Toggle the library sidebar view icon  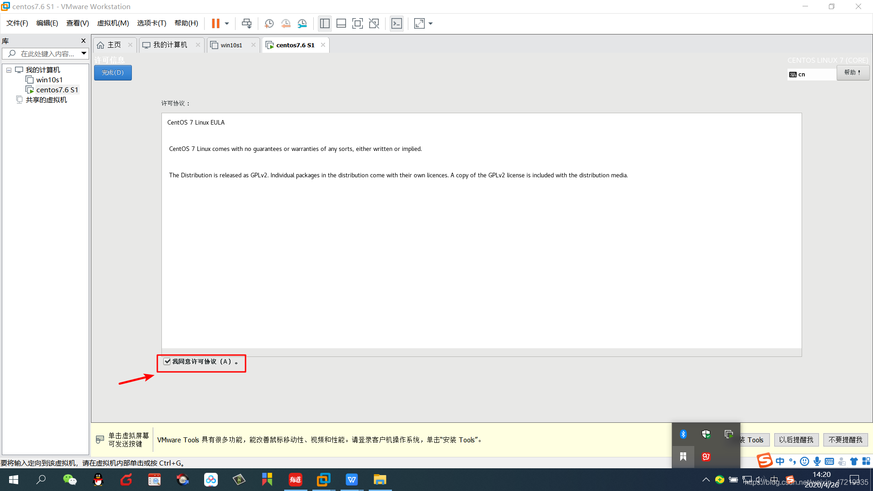[x=325, y=23]
